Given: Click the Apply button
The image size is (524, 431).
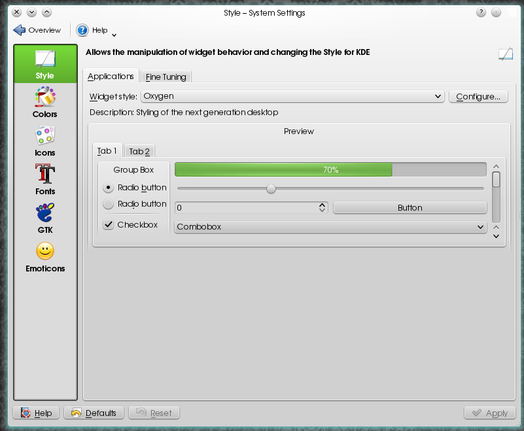Looking at the screenshot, I should click(490, 413).
